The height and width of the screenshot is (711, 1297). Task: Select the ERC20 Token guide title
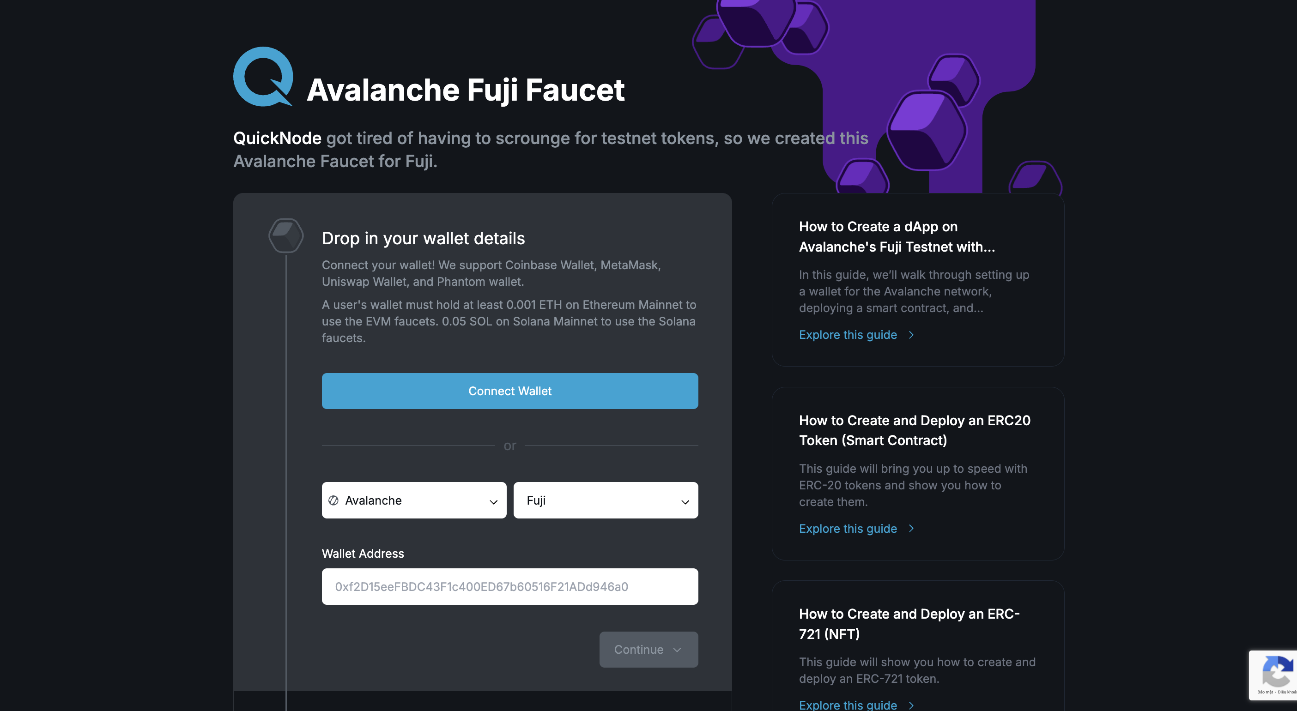[915, 430]
